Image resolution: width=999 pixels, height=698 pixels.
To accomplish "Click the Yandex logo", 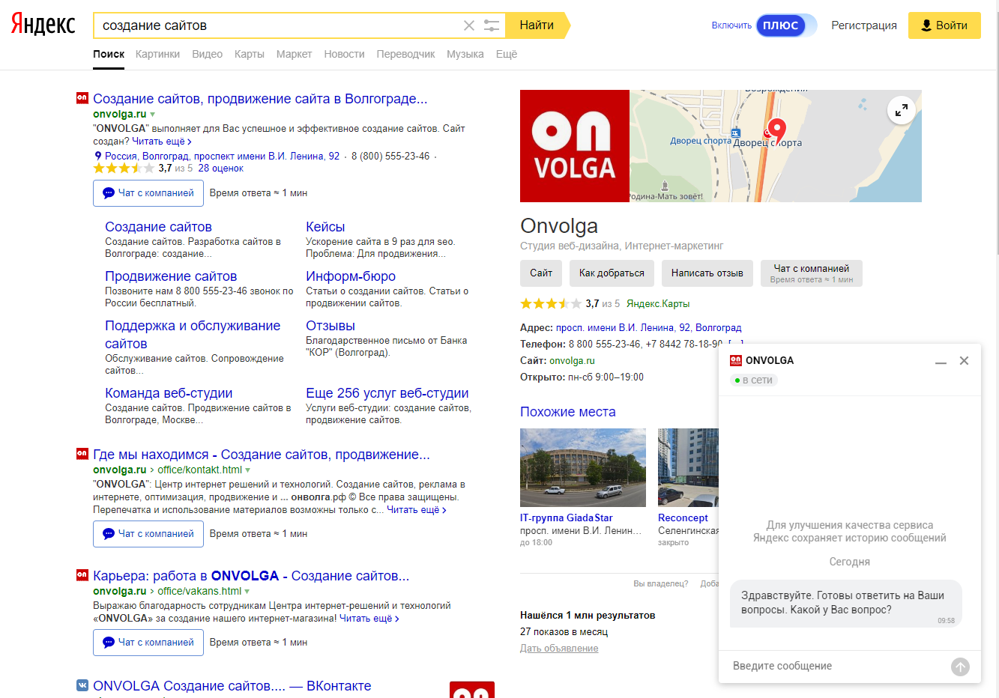I will [x=43, y=25].
